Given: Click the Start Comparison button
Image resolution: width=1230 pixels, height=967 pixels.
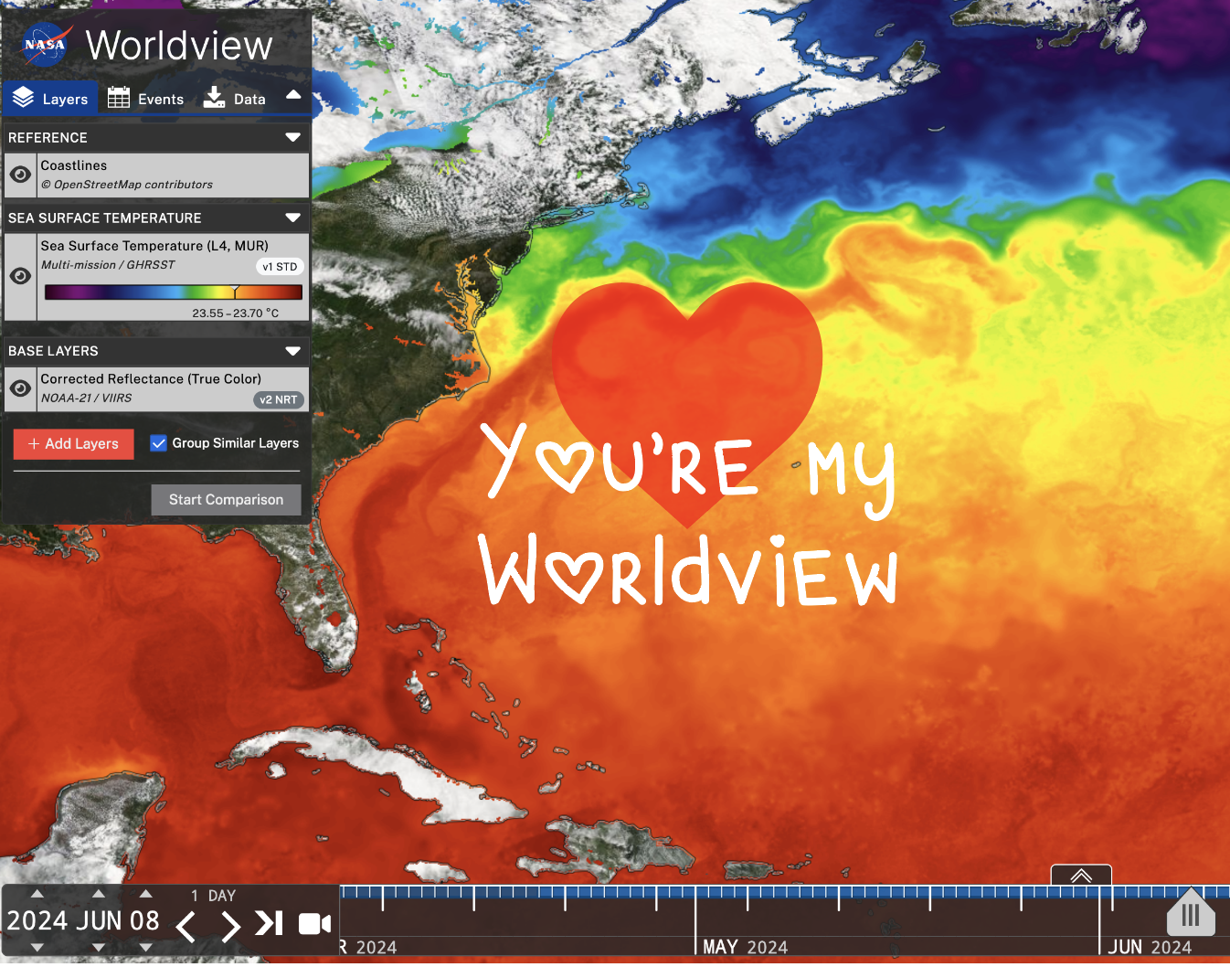Looking at the screenshot, I should click(226, 500).
